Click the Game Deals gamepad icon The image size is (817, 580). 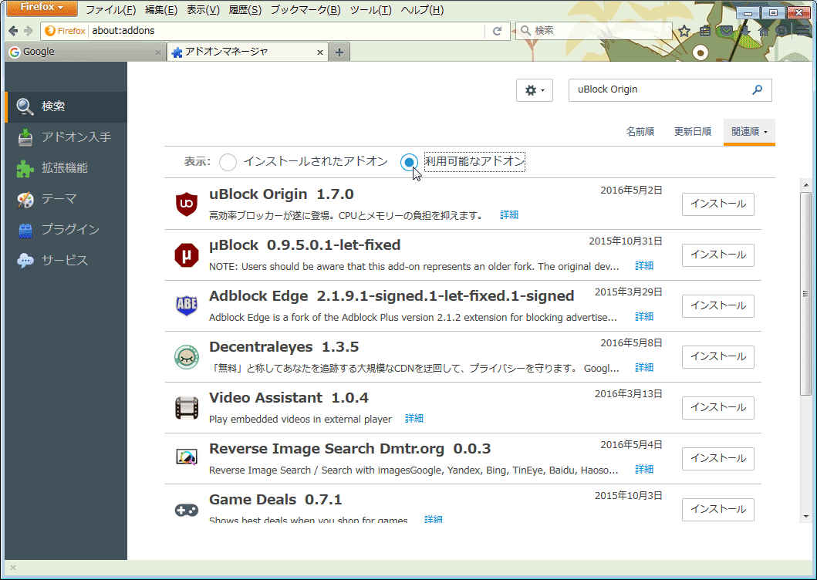(187, 510)
